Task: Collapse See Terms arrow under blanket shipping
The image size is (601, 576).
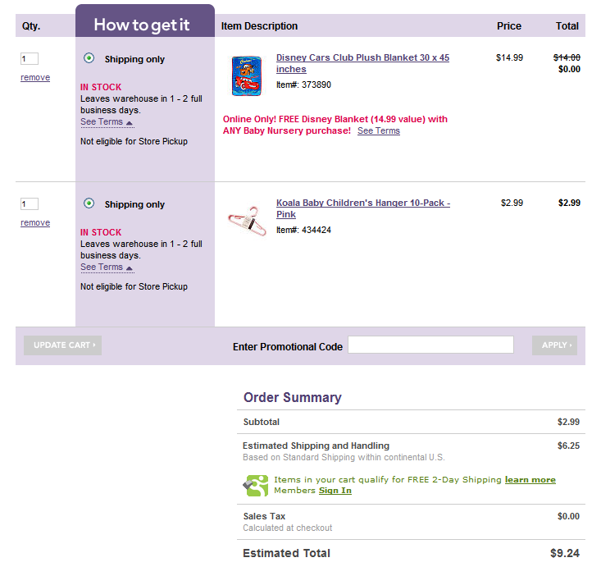Action: click(130, 123)
